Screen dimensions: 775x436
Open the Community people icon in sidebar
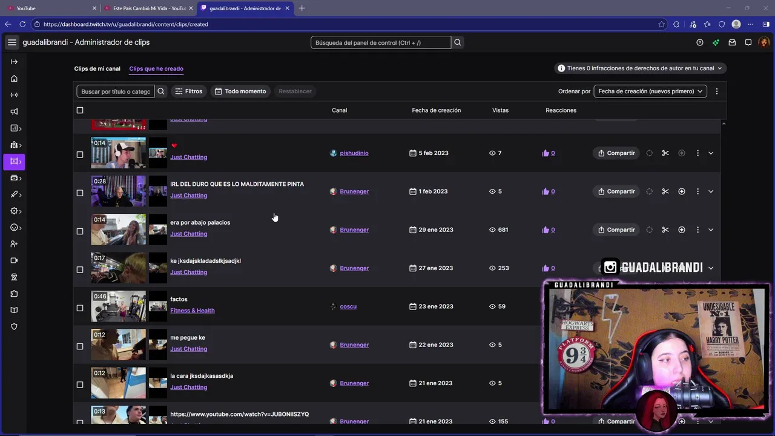(14, 145)
